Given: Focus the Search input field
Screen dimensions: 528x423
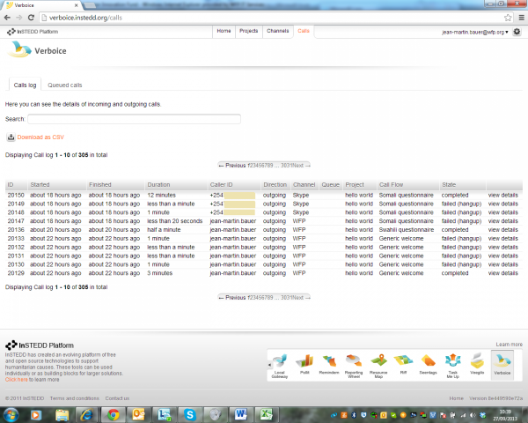Looking at the screenshot, I should tap(134, 119).
